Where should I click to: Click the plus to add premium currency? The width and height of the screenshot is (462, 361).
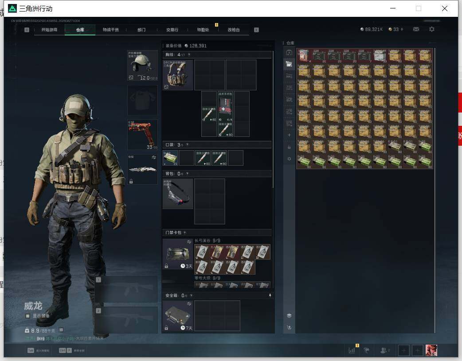point(402,29)
